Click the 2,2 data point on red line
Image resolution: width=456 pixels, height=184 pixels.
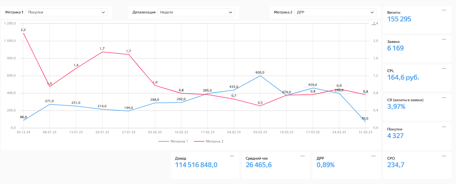23,33
